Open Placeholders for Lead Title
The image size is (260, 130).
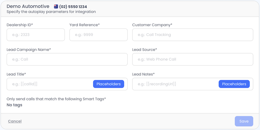[x=109, y=84]
